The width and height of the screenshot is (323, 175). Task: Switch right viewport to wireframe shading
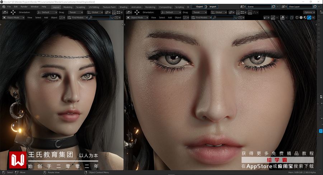297,18
